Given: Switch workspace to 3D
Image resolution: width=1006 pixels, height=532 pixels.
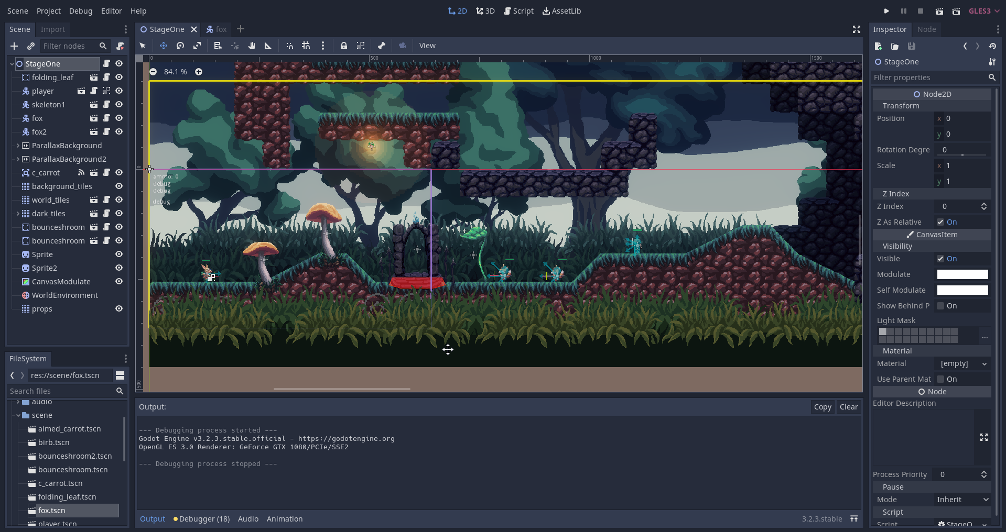Looking at the screenshot, I should click(485, 11).
